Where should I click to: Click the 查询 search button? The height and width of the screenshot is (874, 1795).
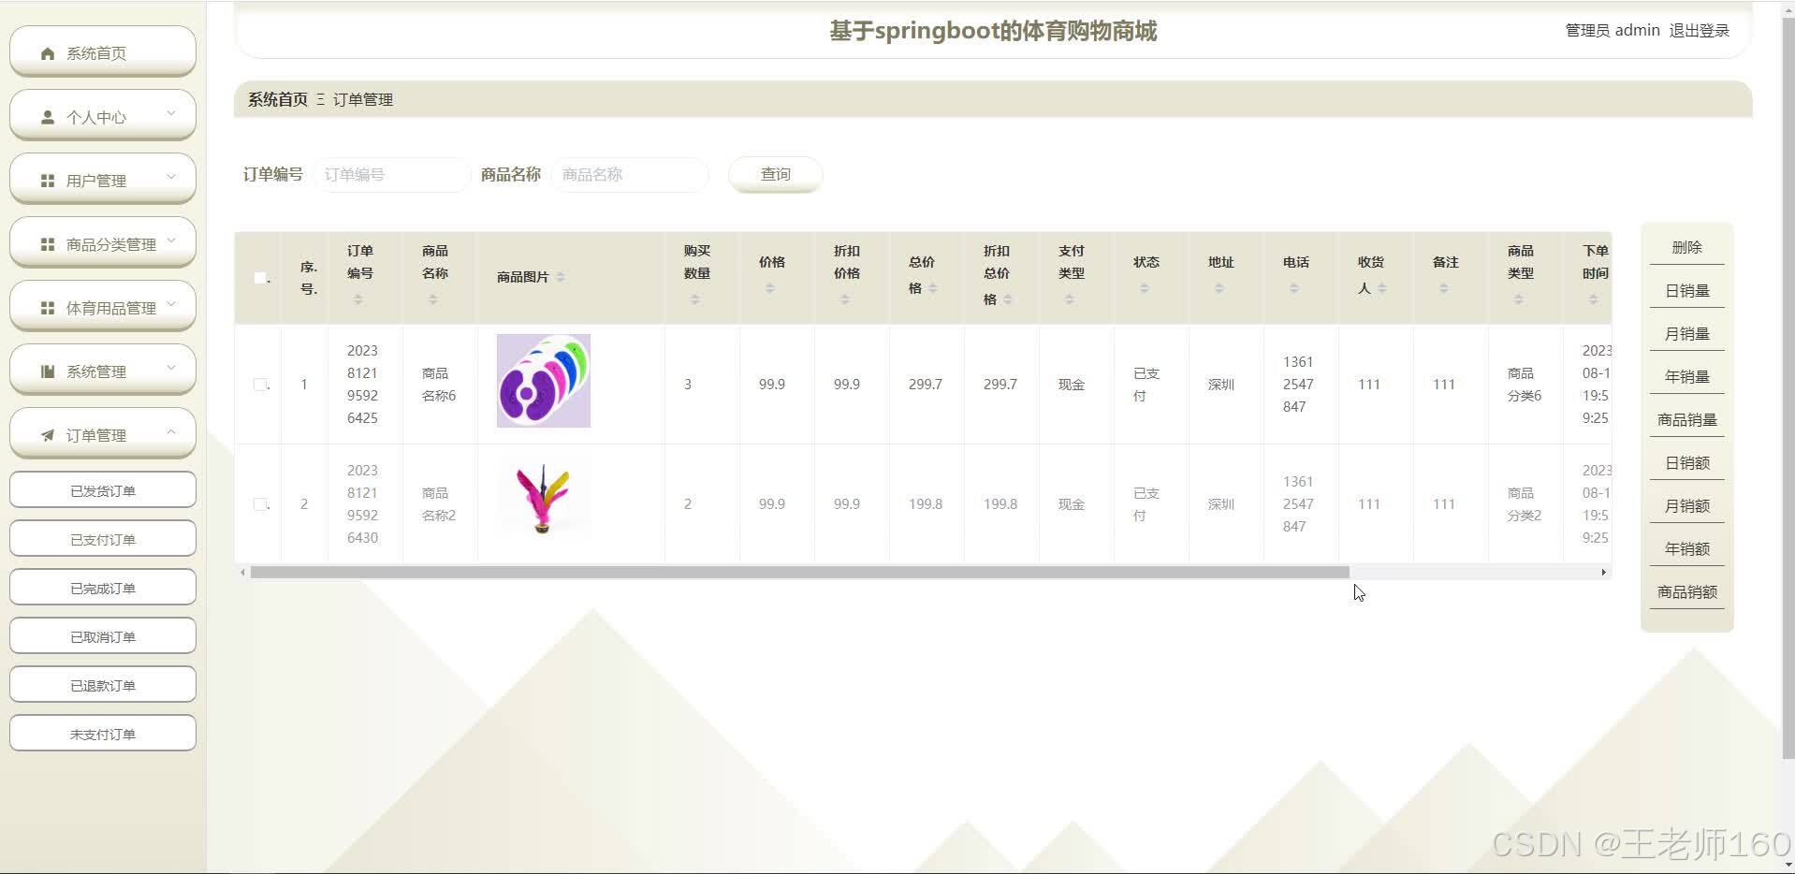point(775,174)
